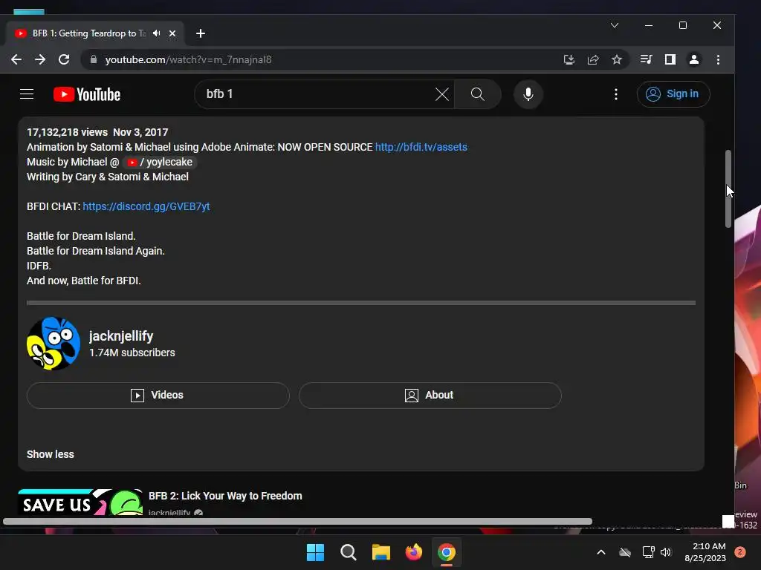
Task: Submit search with magnifier button
Action: tap(478, 94)
